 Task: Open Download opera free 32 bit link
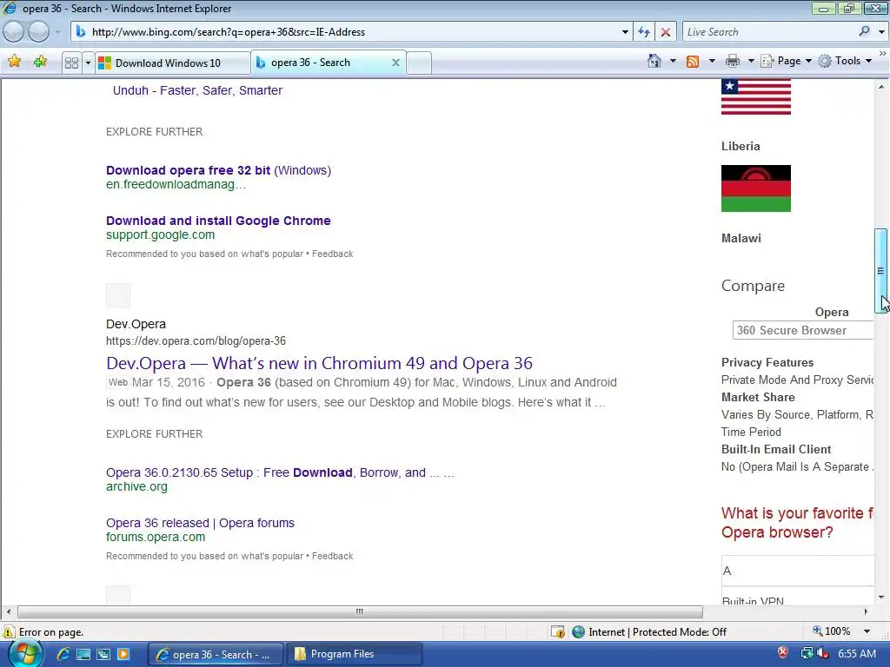[218, 170]
